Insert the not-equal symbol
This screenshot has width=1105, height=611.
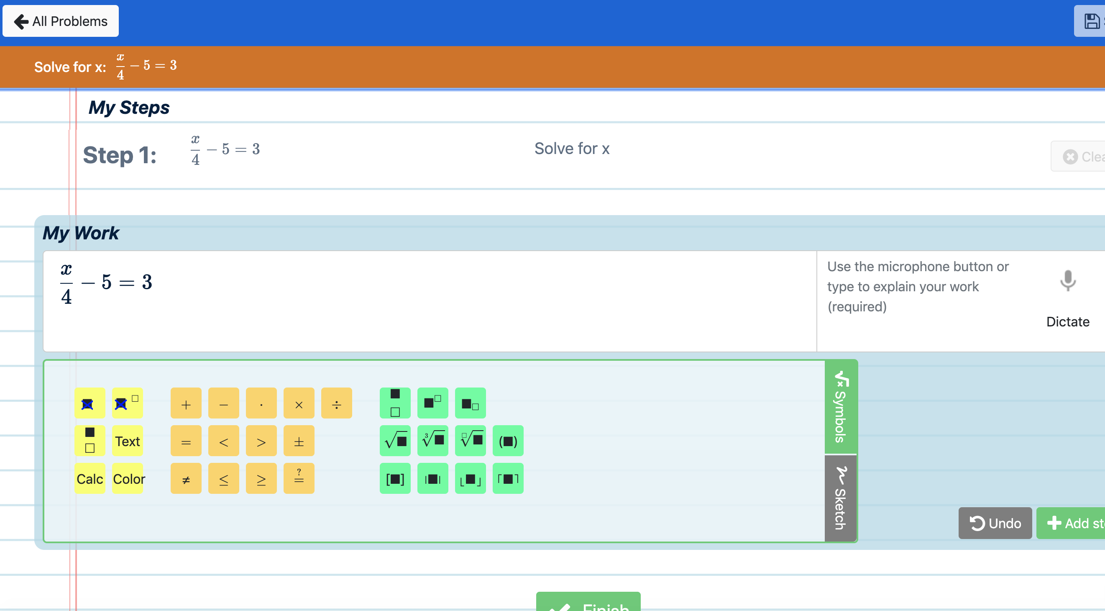tap(186, 478)
